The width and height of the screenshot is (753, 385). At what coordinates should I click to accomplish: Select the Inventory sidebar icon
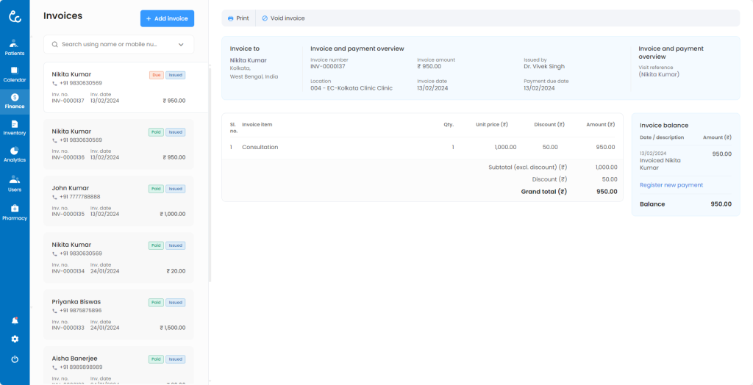click(x=15, y=127)
